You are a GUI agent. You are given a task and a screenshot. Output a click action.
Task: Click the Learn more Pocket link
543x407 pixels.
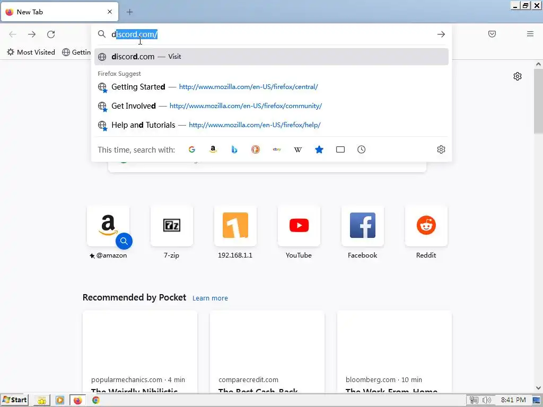click(210, 298)
